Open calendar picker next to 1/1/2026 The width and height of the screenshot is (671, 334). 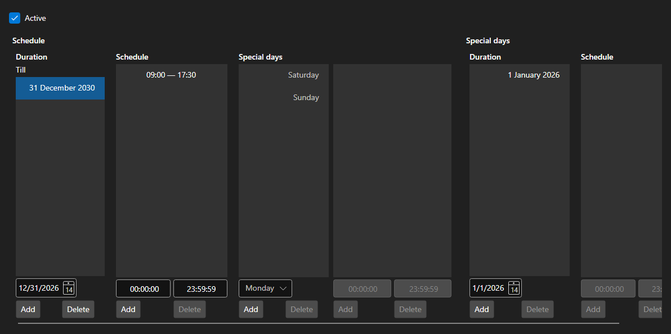514,288
